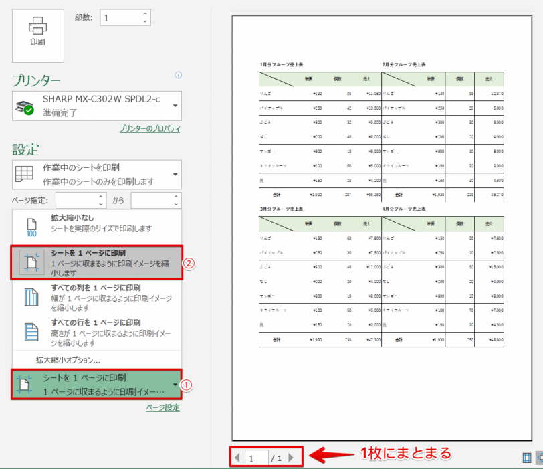The width and height of the screenshot is (543, 469).
Task: Go to the previous preview page arrow
Action: 236,458
